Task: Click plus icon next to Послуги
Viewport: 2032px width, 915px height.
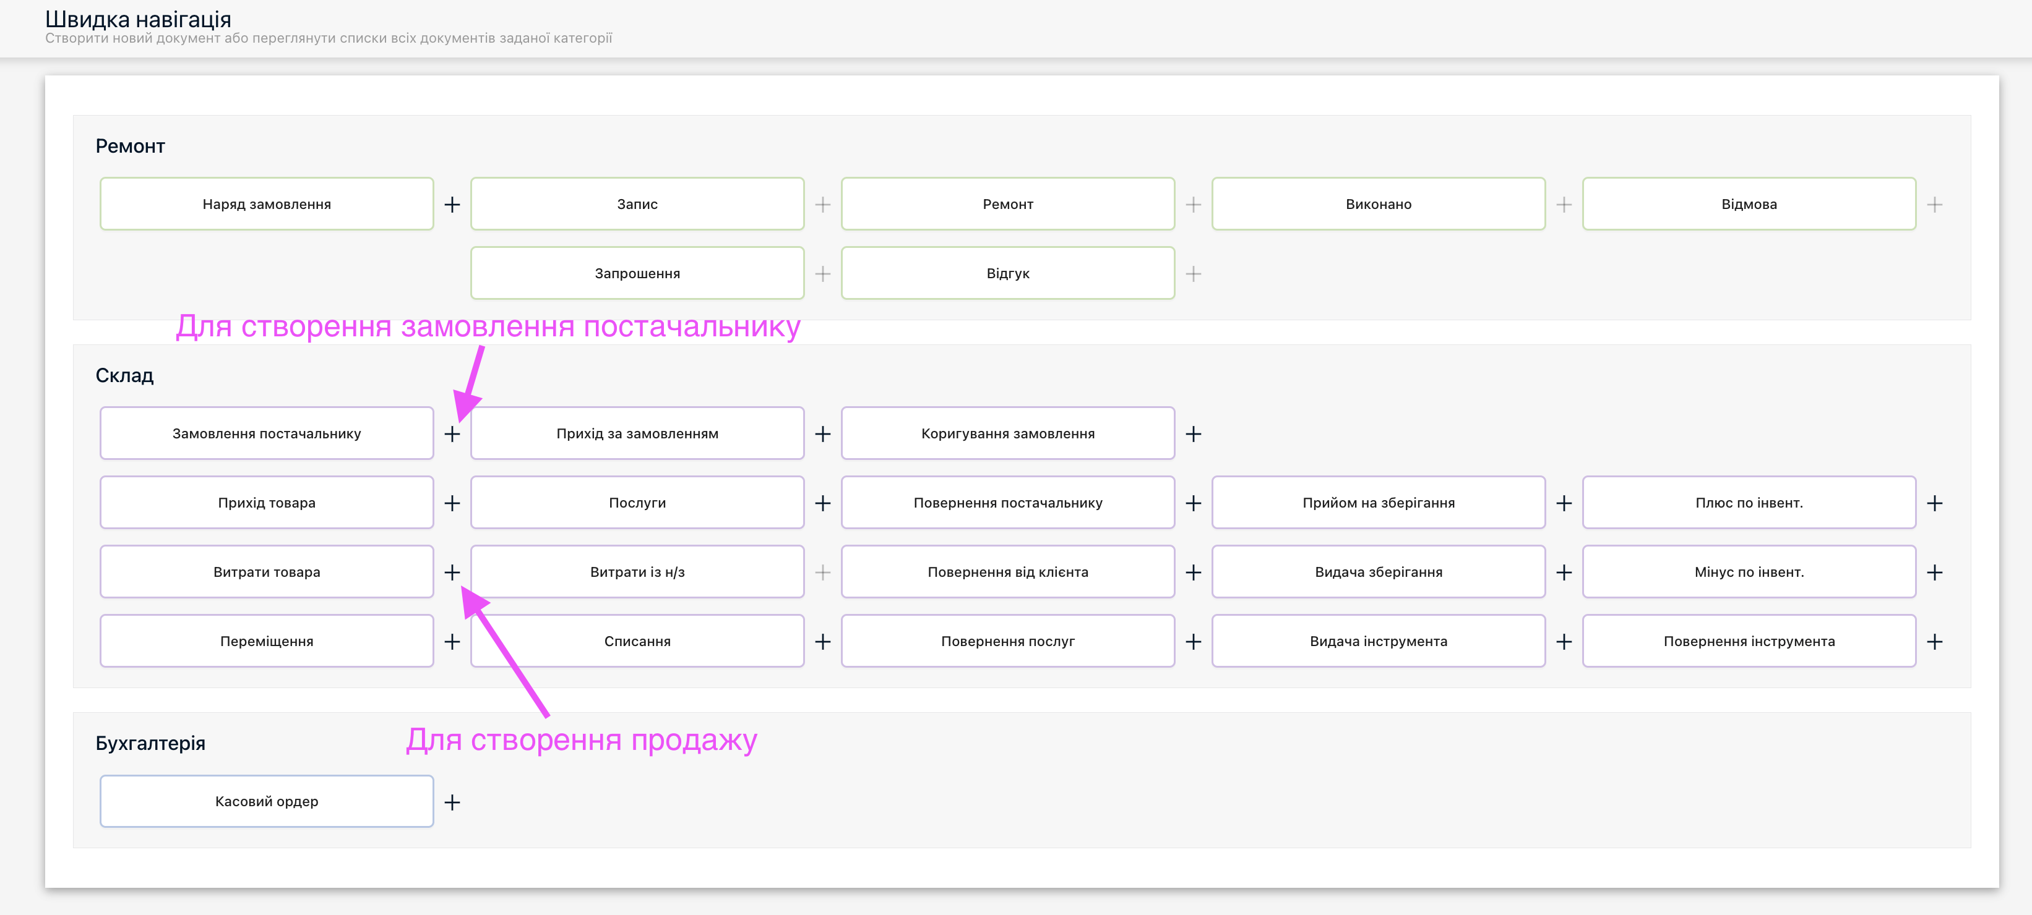Action: click(x=823, y=503)
